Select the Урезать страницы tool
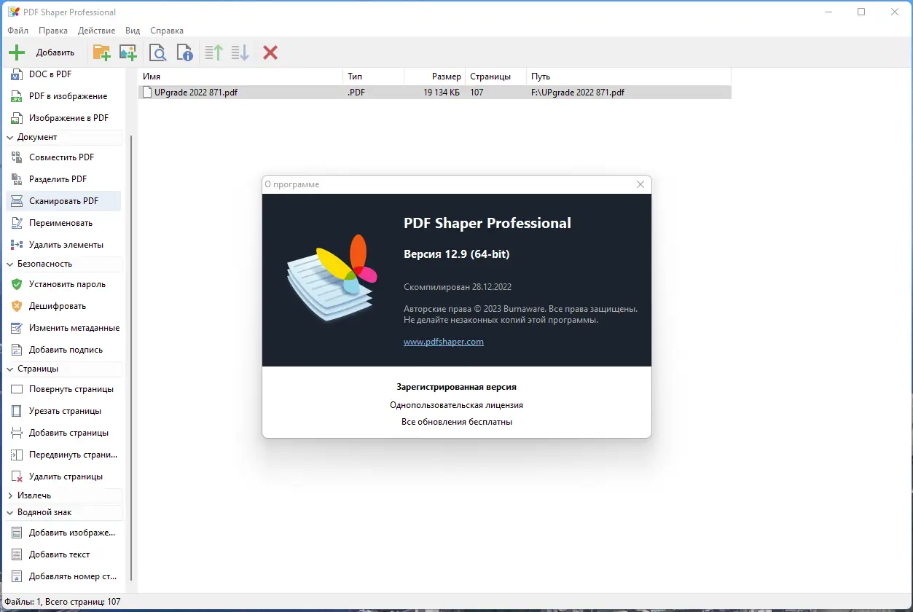The image size is (913, 612). (x=62, y=410)
